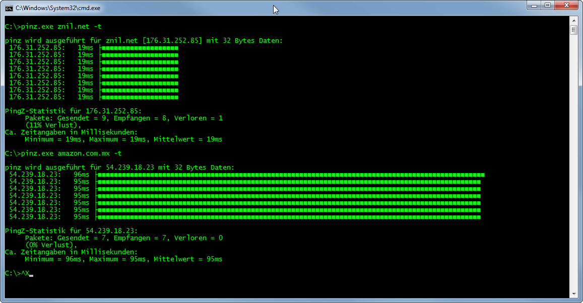Open the cmd.exe system menu icon
Screen dimensions: 583x303
tap(9, 8)
